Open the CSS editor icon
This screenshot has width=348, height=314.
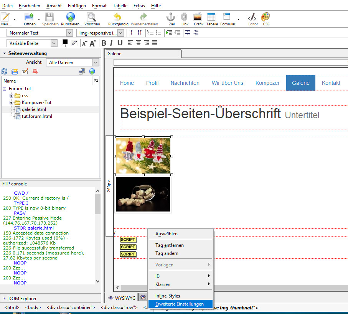[266, 17]
